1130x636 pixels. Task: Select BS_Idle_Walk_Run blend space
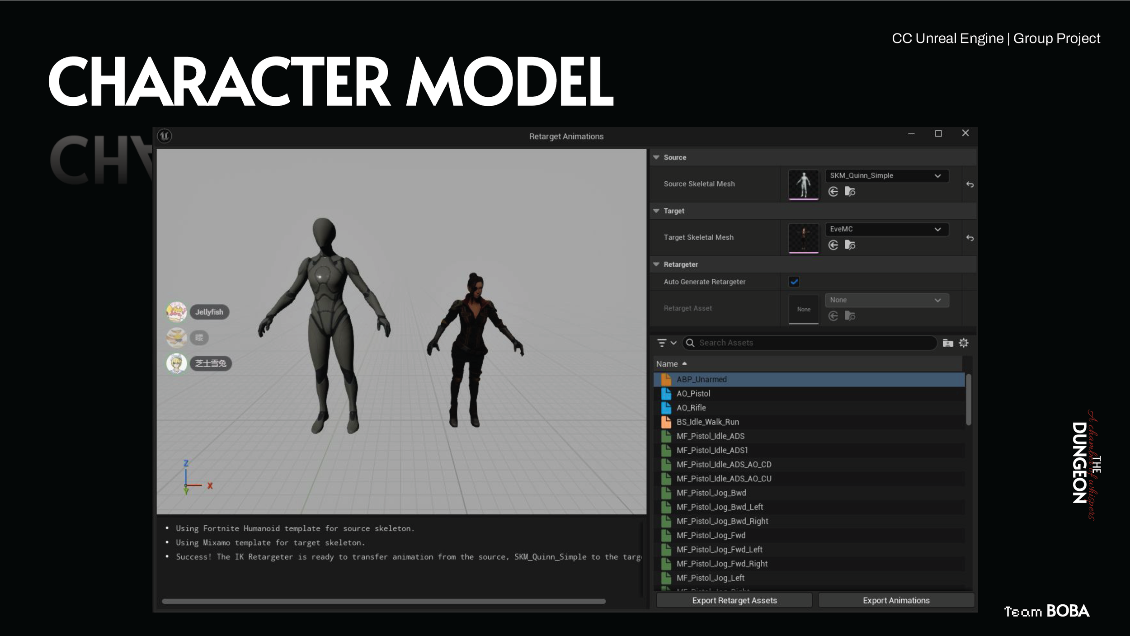coord(809,422)
